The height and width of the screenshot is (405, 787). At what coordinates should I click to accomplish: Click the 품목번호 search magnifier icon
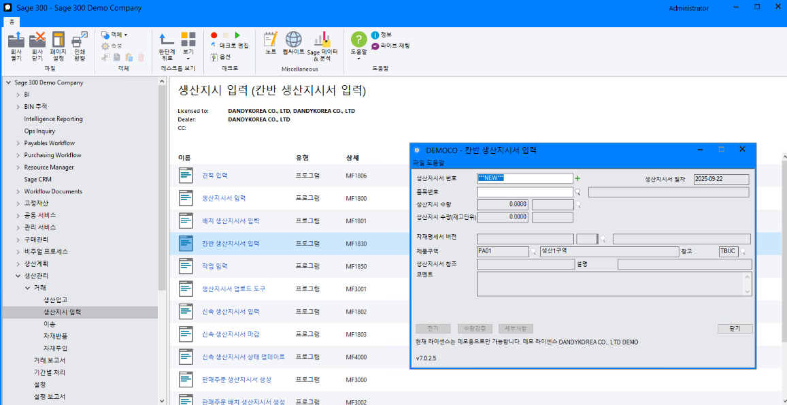click(578, 192)
